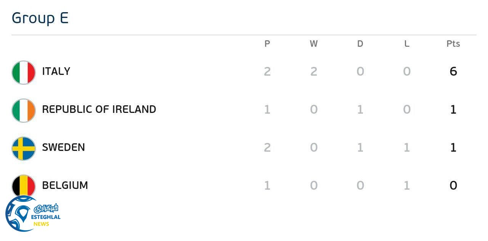Click the L (losses) column header
Screen dimensions: 488x241
click(x=407, y=44)
